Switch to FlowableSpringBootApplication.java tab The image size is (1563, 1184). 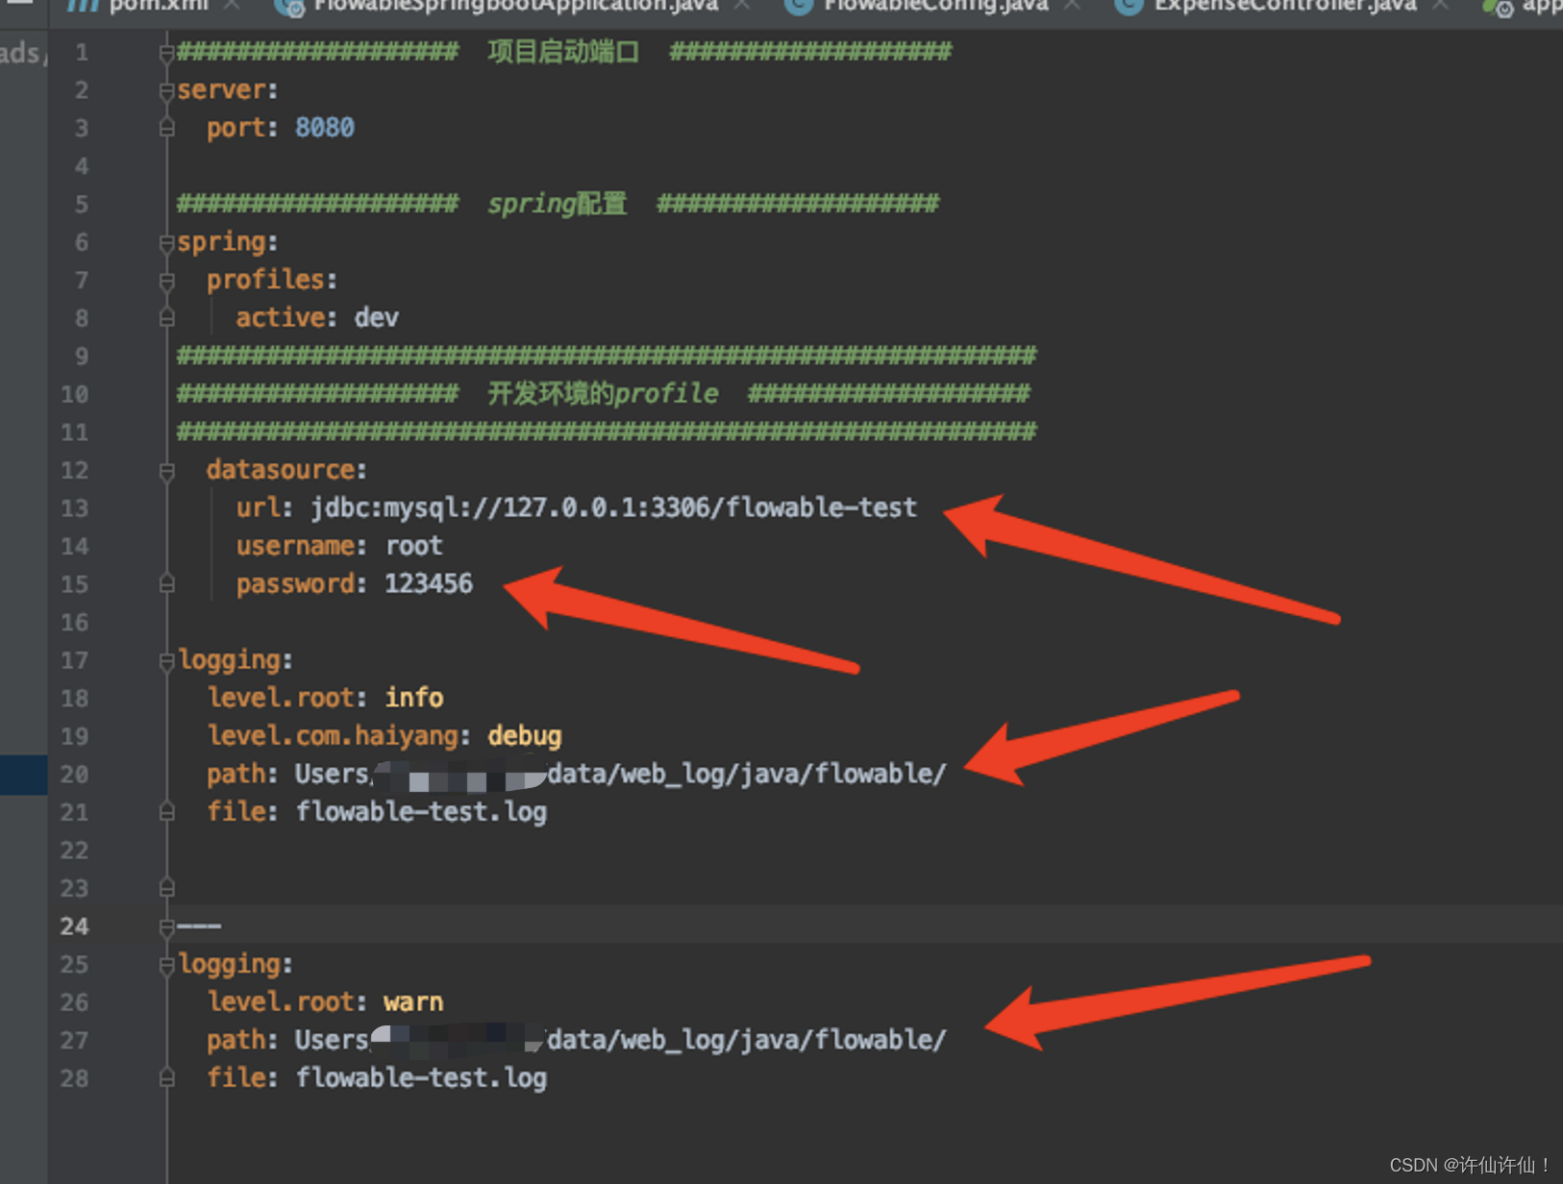pos(515,6)
